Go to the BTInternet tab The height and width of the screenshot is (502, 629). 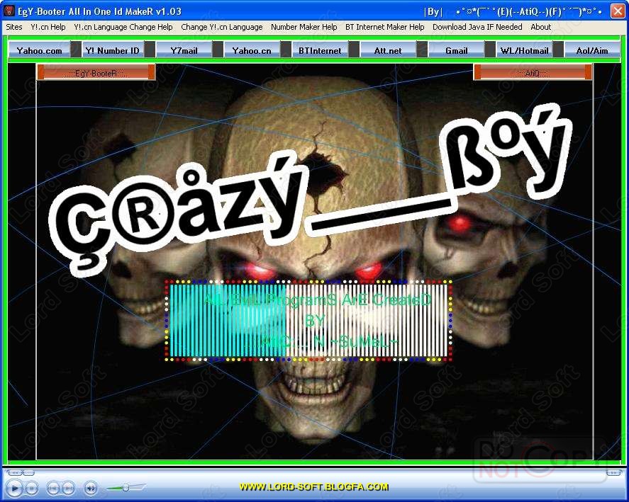320,50
